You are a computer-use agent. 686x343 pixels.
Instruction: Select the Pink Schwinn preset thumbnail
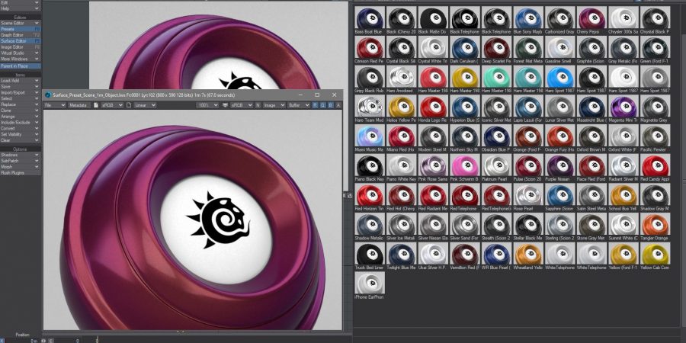pos(464,167)
